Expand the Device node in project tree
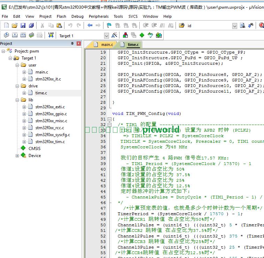The width and height of the screenshot is (264, 258). click(x=17, y=156)
